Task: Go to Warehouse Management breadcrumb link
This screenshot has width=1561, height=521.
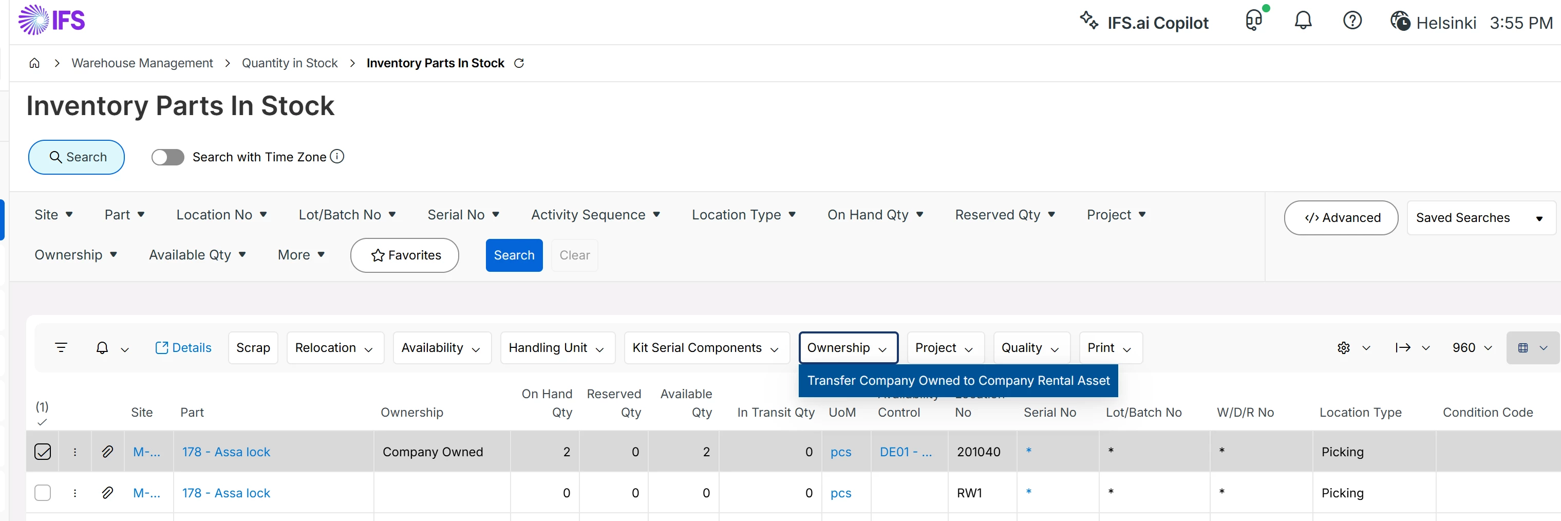Action: tap(142, 63)
